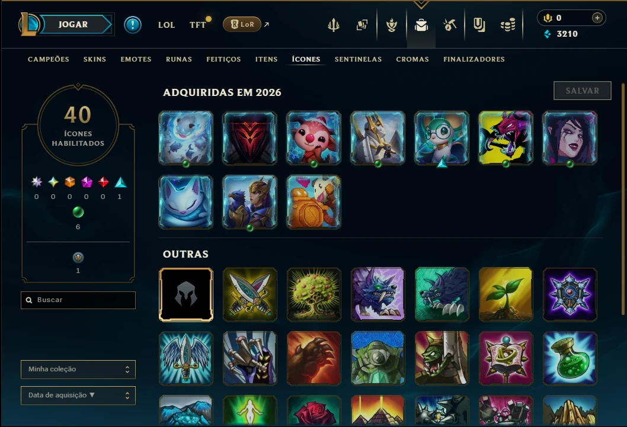
Task: Click the Salvar button
Action: tap(582, 91)
